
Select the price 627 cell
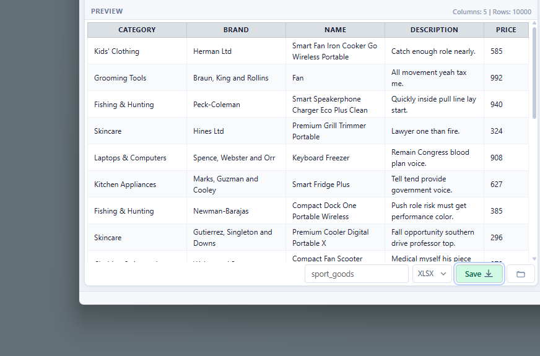pos(506,185)
